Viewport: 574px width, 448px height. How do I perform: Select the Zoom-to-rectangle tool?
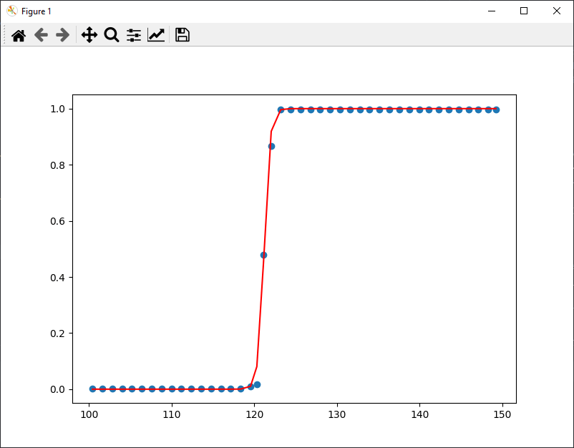(x=111, y=34)
